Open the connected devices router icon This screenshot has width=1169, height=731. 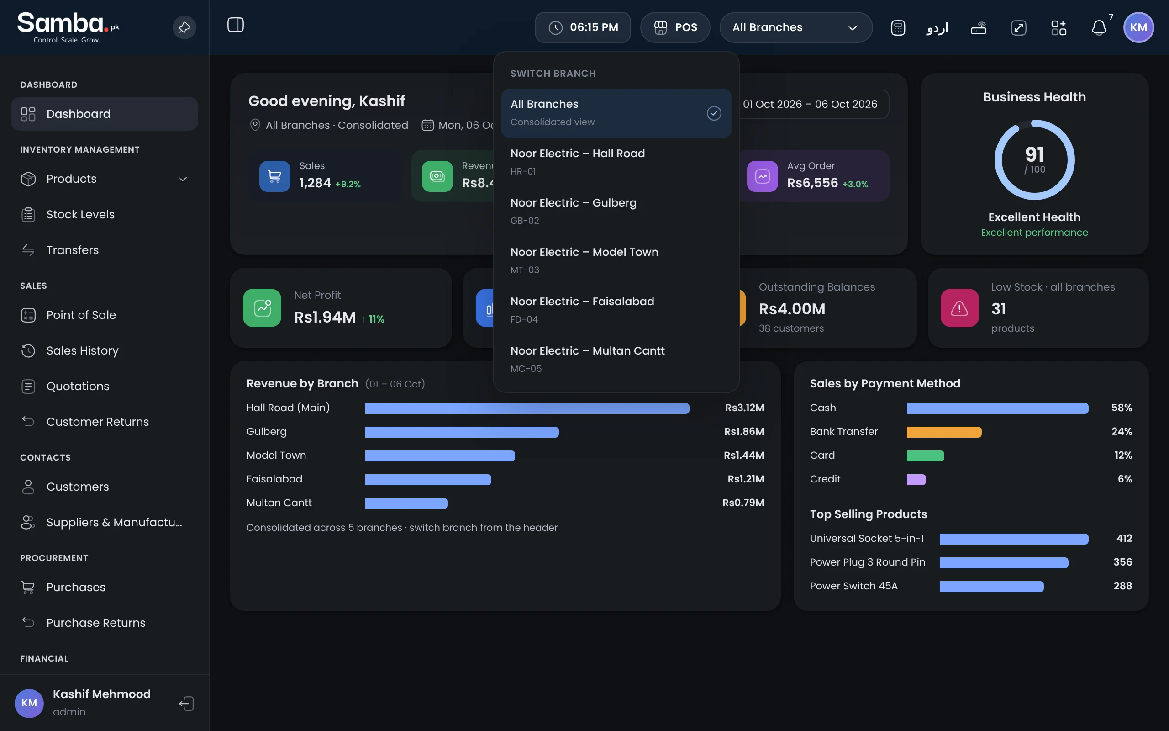979,27
